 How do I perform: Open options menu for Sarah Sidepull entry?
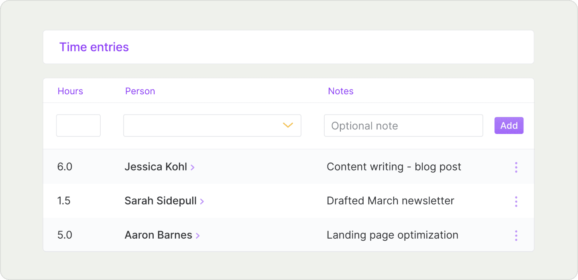[x=516, y=201]
